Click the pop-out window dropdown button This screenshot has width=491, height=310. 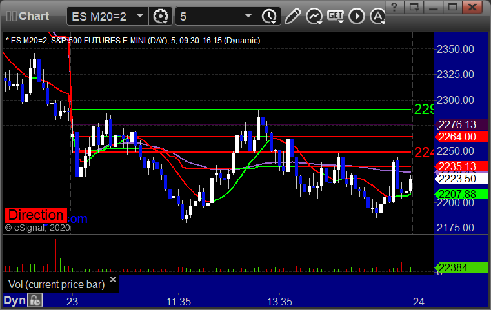[414, 7]
